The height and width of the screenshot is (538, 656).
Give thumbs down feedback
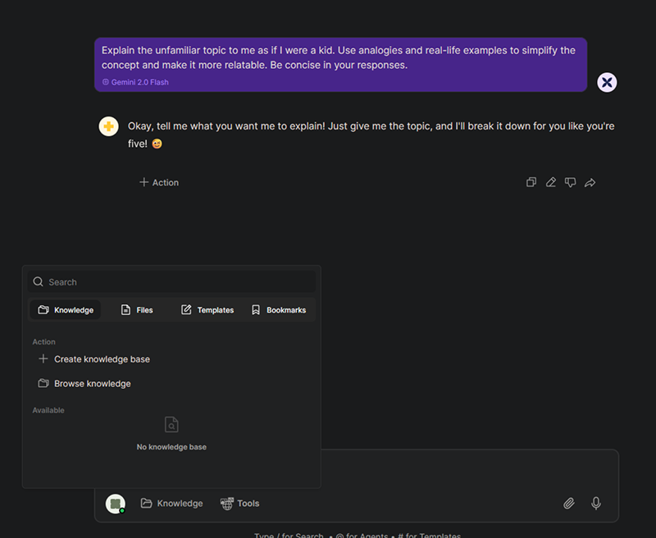tap(570, 182)
